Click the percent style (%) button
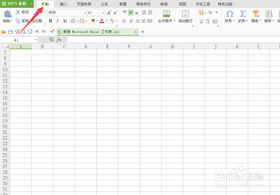 pos(210,13)
